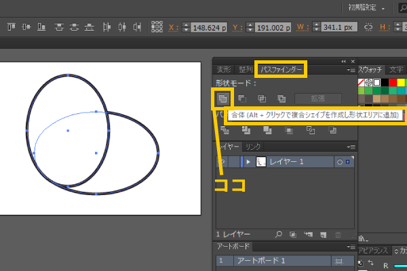Click the constrain width and height link icon
This screenshot has width=407, height=271.
[369, 28]
